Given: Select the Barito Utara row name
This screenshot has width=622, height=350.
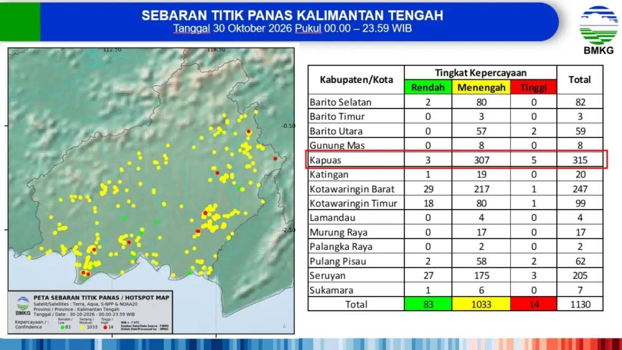Looking at the screenshot, I should 336,131.
